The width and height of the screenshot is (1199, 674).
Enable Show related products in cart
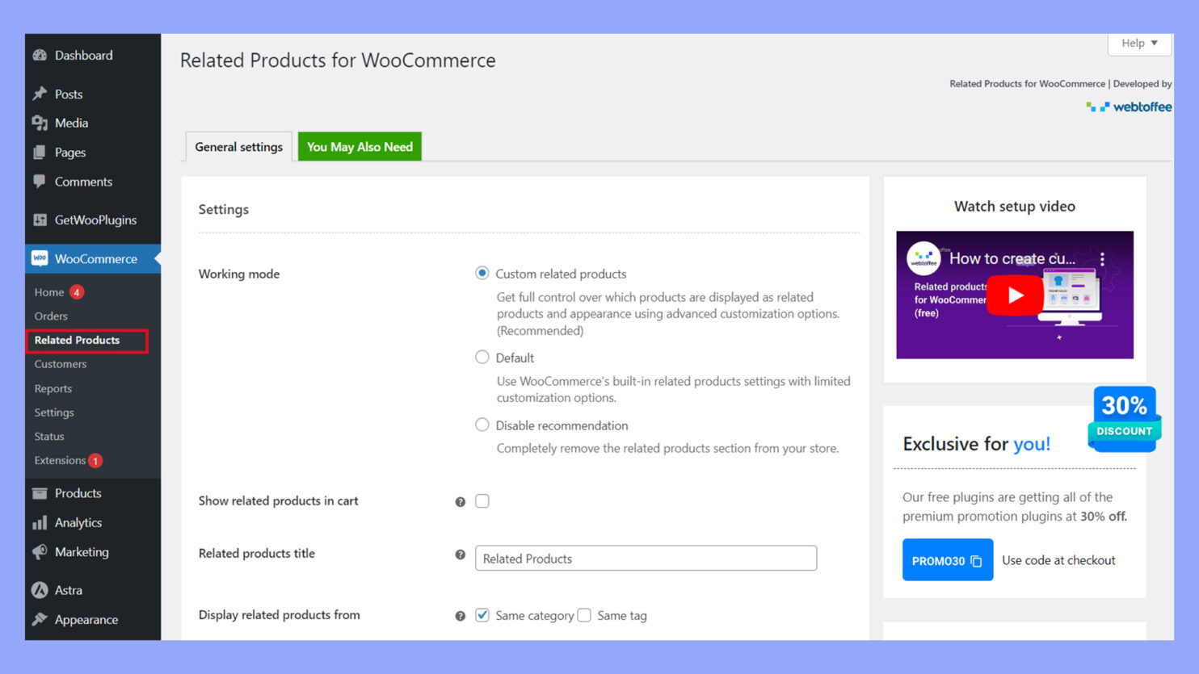[482, 500]
